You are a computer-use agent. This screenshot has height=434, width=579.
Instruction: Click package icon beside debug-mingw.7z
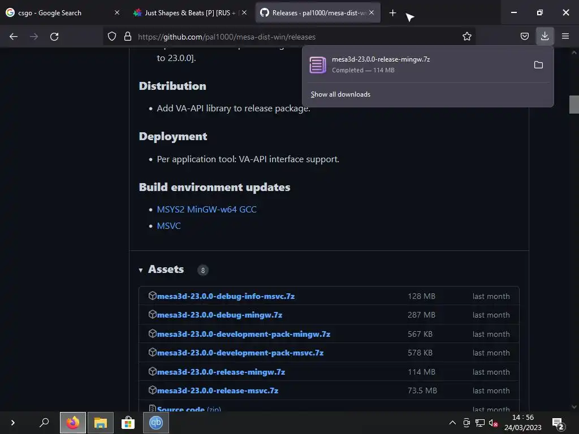[x=152, y=314]
